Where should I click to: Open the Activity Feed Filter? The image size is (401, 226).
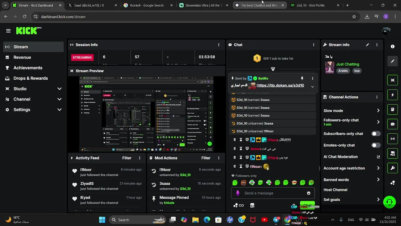tap(127, 158)
